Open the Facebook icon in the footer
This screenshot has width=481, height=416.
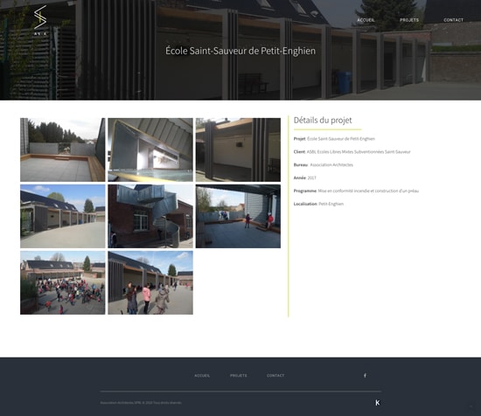[365, 376]
